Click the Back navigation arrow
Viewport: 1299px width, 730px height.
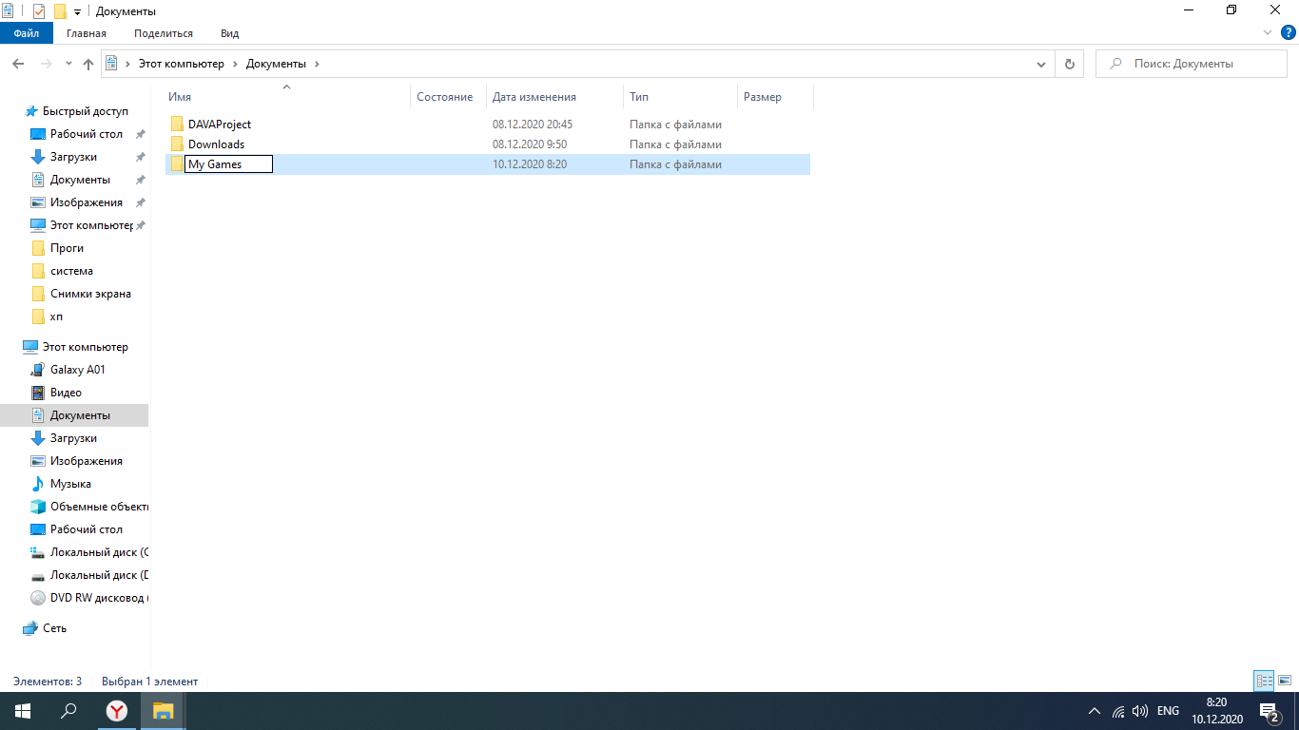18,64
